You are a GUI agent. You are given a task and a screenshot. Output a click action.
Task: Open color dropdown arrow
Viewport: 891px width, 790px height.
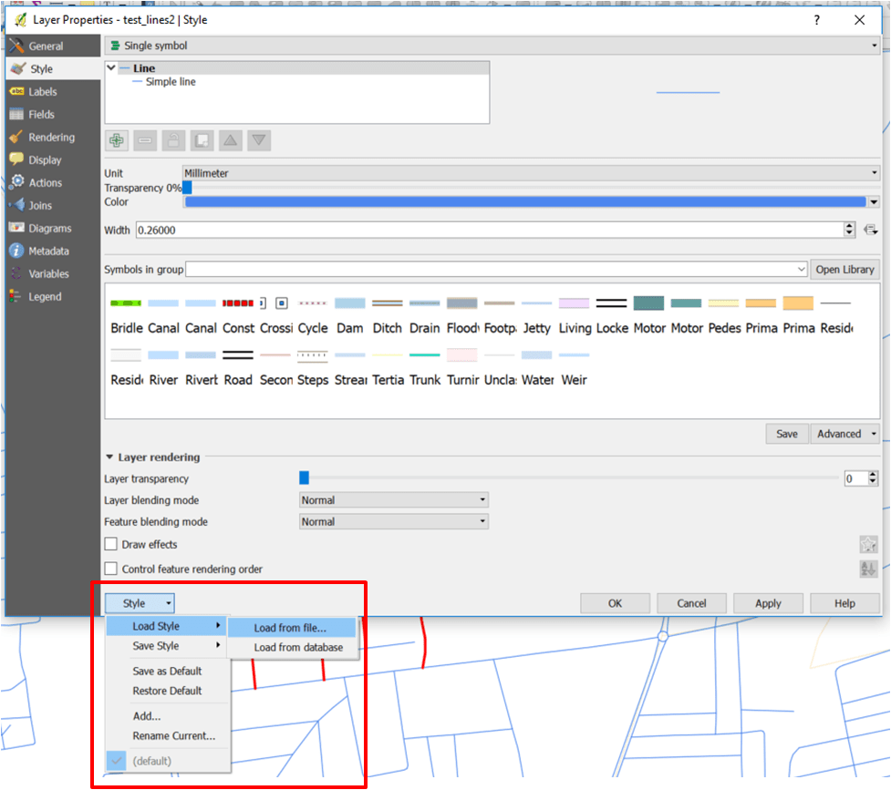(x=874, y=201)
